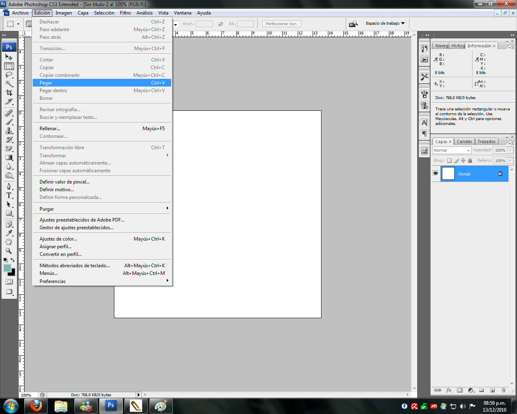The width and height of the screenshot is (517, 414).
Task: Choose Rellenar from the Edición menu
Action: 102,129
